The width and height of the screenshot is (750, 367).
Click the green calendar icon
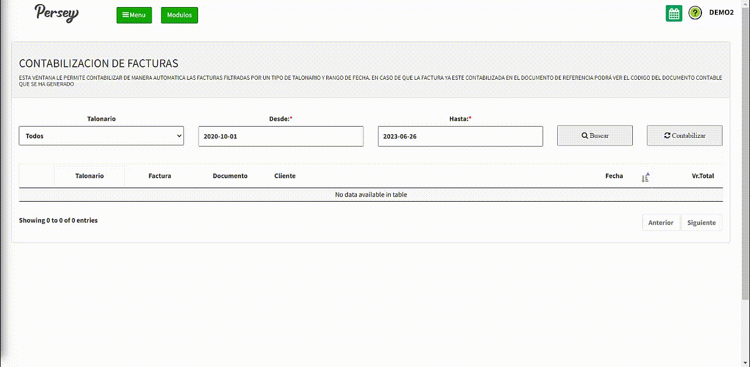coord(674,13)
